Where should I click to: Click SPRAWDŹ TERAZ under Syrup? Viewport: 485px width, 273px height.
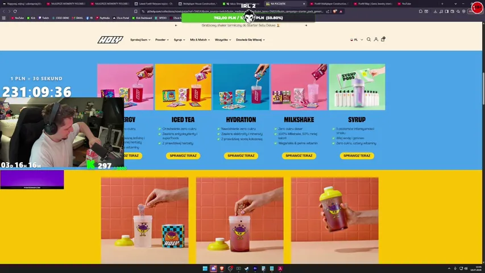coord(357,156)
